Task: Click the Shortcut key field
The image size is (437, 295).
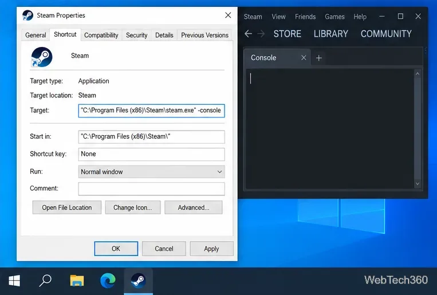Action: point(151,154)
